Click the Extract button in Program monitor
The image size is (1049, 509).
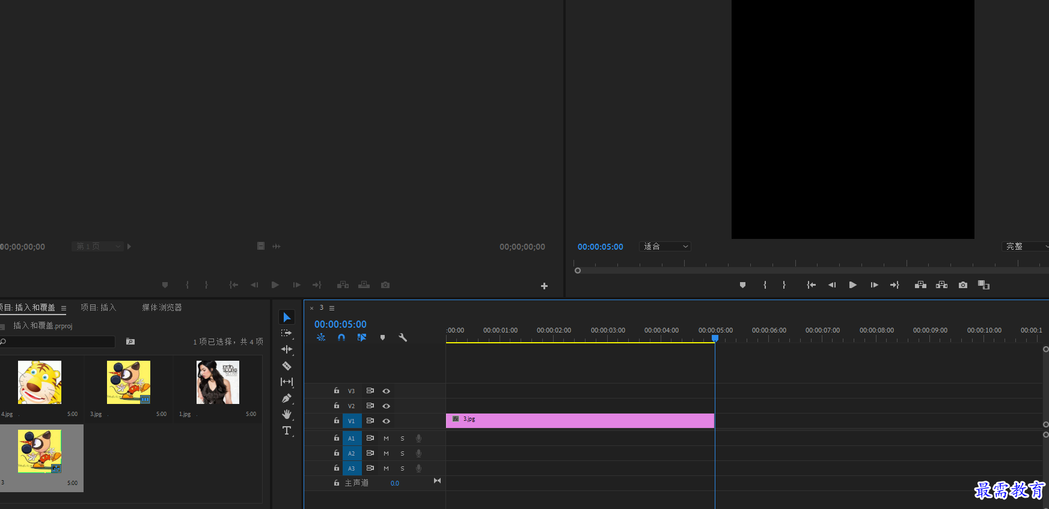[941, 285]
